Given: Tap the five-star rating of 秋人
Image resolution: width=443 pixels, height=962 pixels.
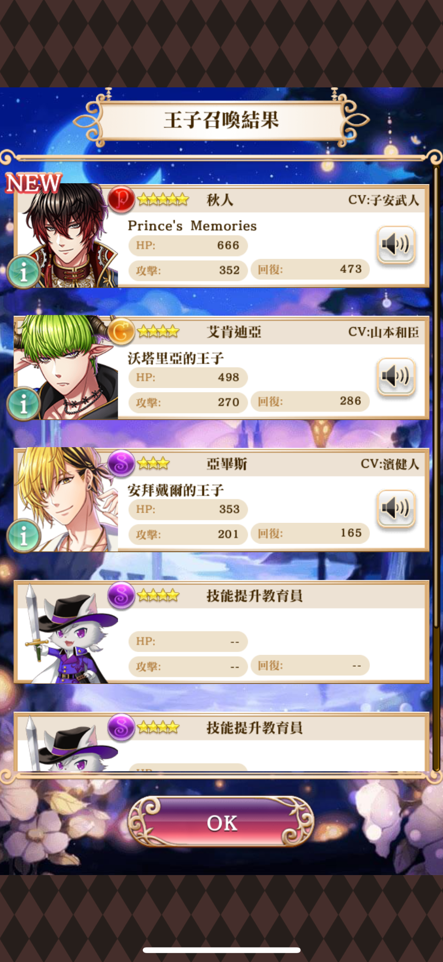Looking at the screenshot, I should (x=163, y=199).
